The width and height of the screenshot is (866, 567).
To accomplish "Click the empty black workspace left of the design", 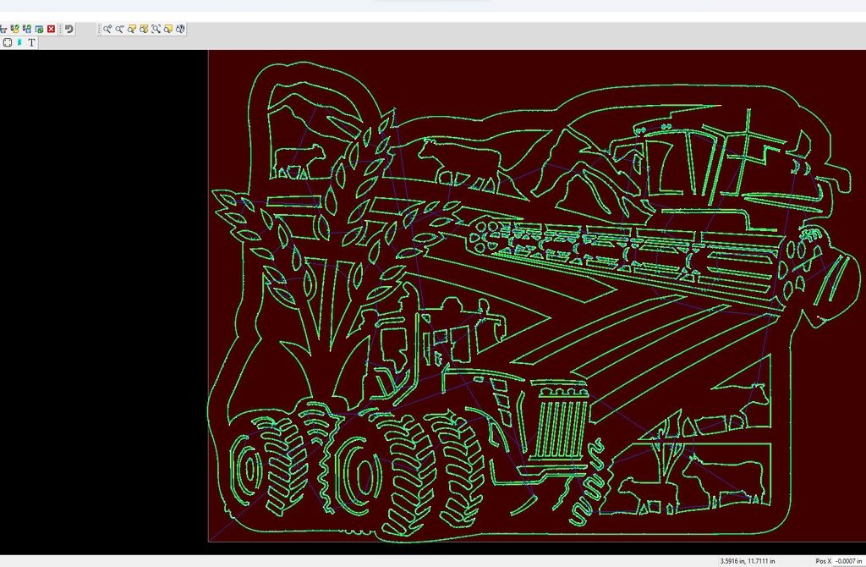I will click(103, 296).
